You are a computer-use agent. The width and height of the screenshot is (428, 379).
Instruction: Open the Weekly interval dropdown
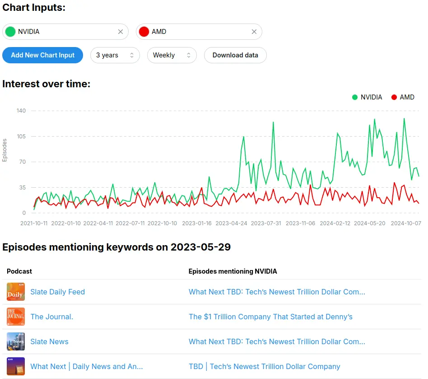[x=172, y=55]
